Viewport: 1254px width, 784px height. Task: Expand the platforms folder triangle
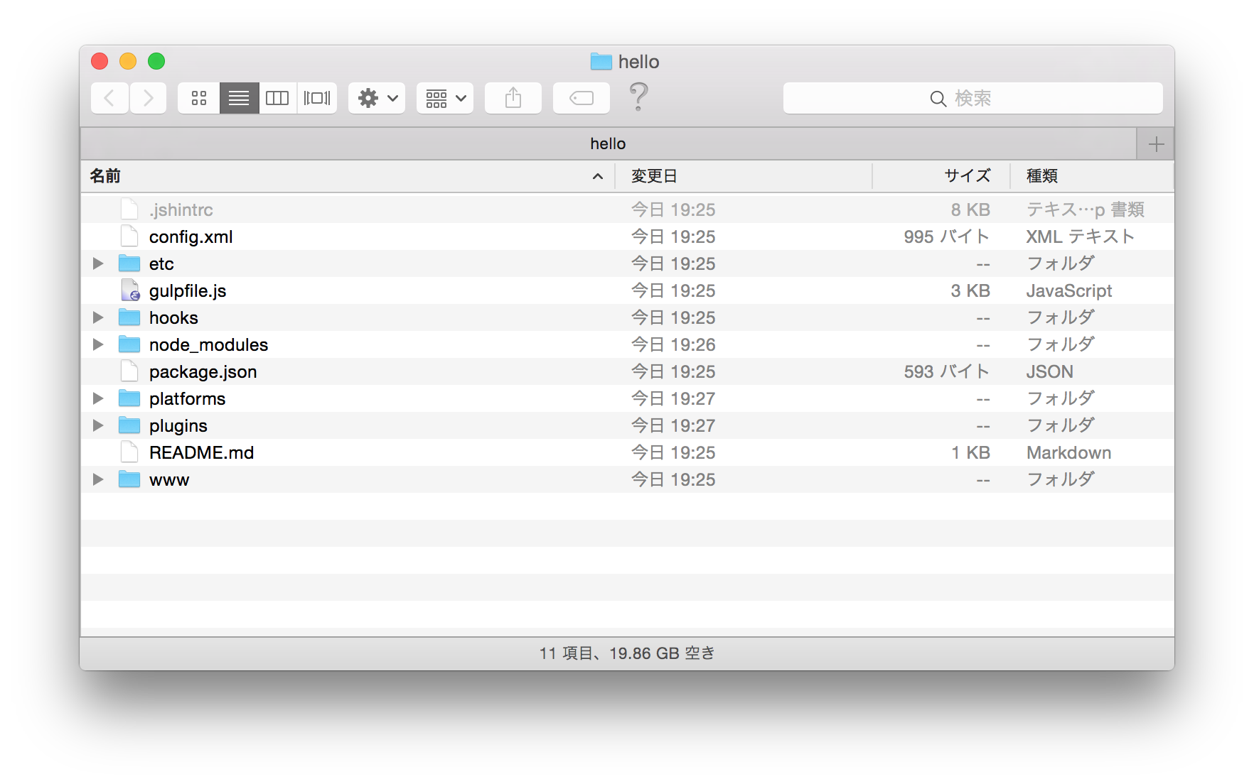(98, 398)
